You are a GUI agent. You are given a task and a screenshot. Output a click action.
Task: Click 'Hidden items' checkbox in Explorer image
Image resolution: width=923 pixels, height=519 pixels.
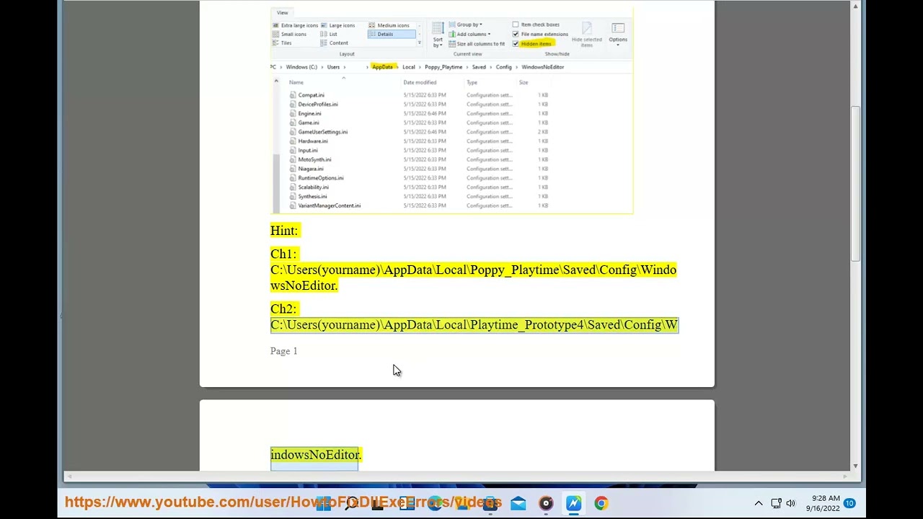pyautogui.click(x=516, y=43)
